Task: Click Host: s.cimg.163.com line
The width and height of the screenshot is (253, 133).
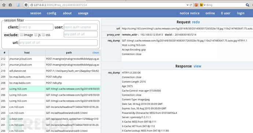Action: pyautogui.click(x=133, y=45)
